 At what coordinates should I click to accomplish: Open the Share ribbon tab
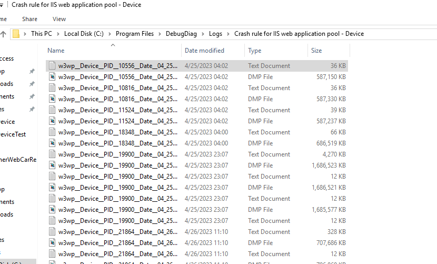[30, 19]
